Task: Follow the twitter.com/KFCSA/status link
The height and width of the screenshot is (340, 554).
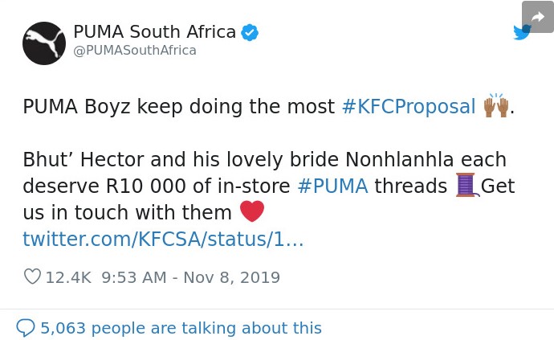Action: coord(163,239)
